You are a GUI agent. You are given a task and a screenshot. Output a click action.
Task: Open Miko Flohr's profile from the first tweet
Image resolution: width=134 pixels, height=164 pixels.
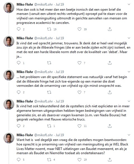point(25,4)
